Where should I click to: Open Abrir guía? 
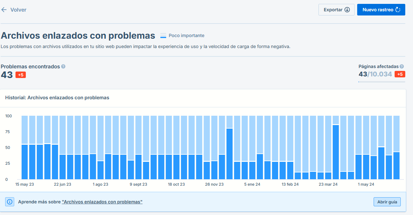point(387,201)
